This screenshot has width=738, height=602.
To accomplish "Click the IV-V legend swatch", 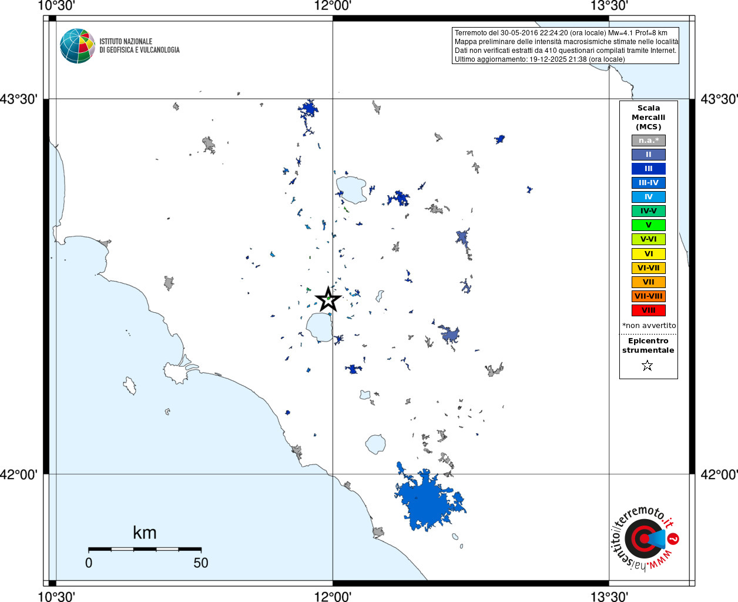I will [x=648, y=211].
